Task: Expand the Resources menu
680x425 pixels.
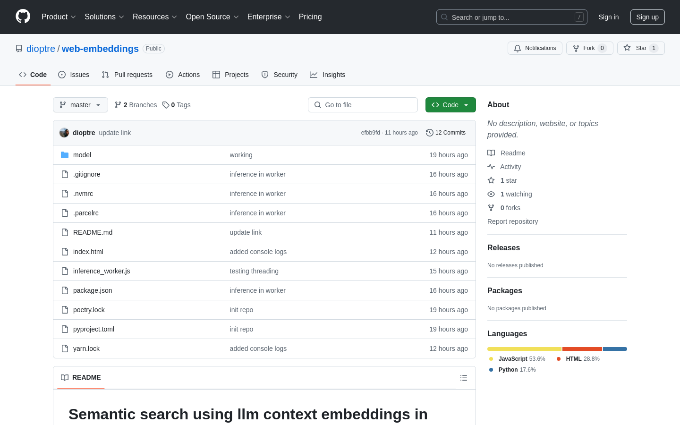Action: click(155, 17)
